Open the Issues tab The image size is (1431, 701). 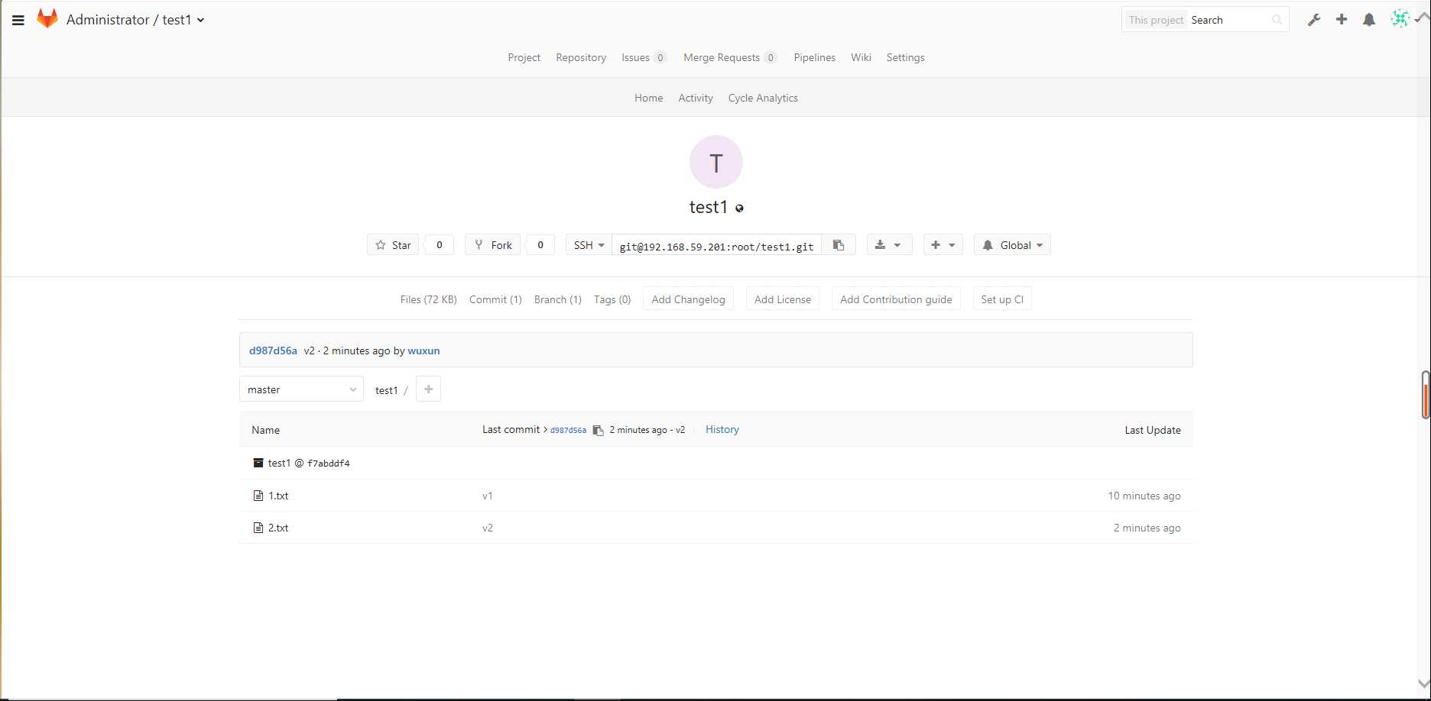(x=644, y=57)
